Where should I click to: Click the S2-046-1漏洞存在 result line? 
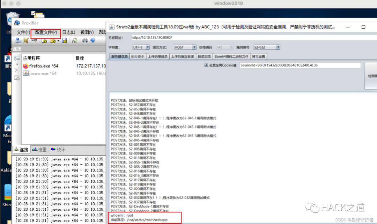point(163,118)
